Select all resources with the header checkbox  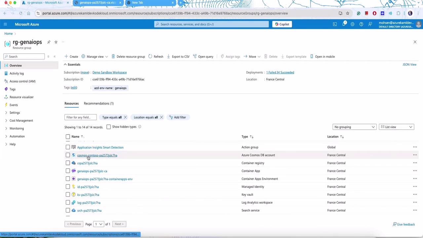click(68, 137)
